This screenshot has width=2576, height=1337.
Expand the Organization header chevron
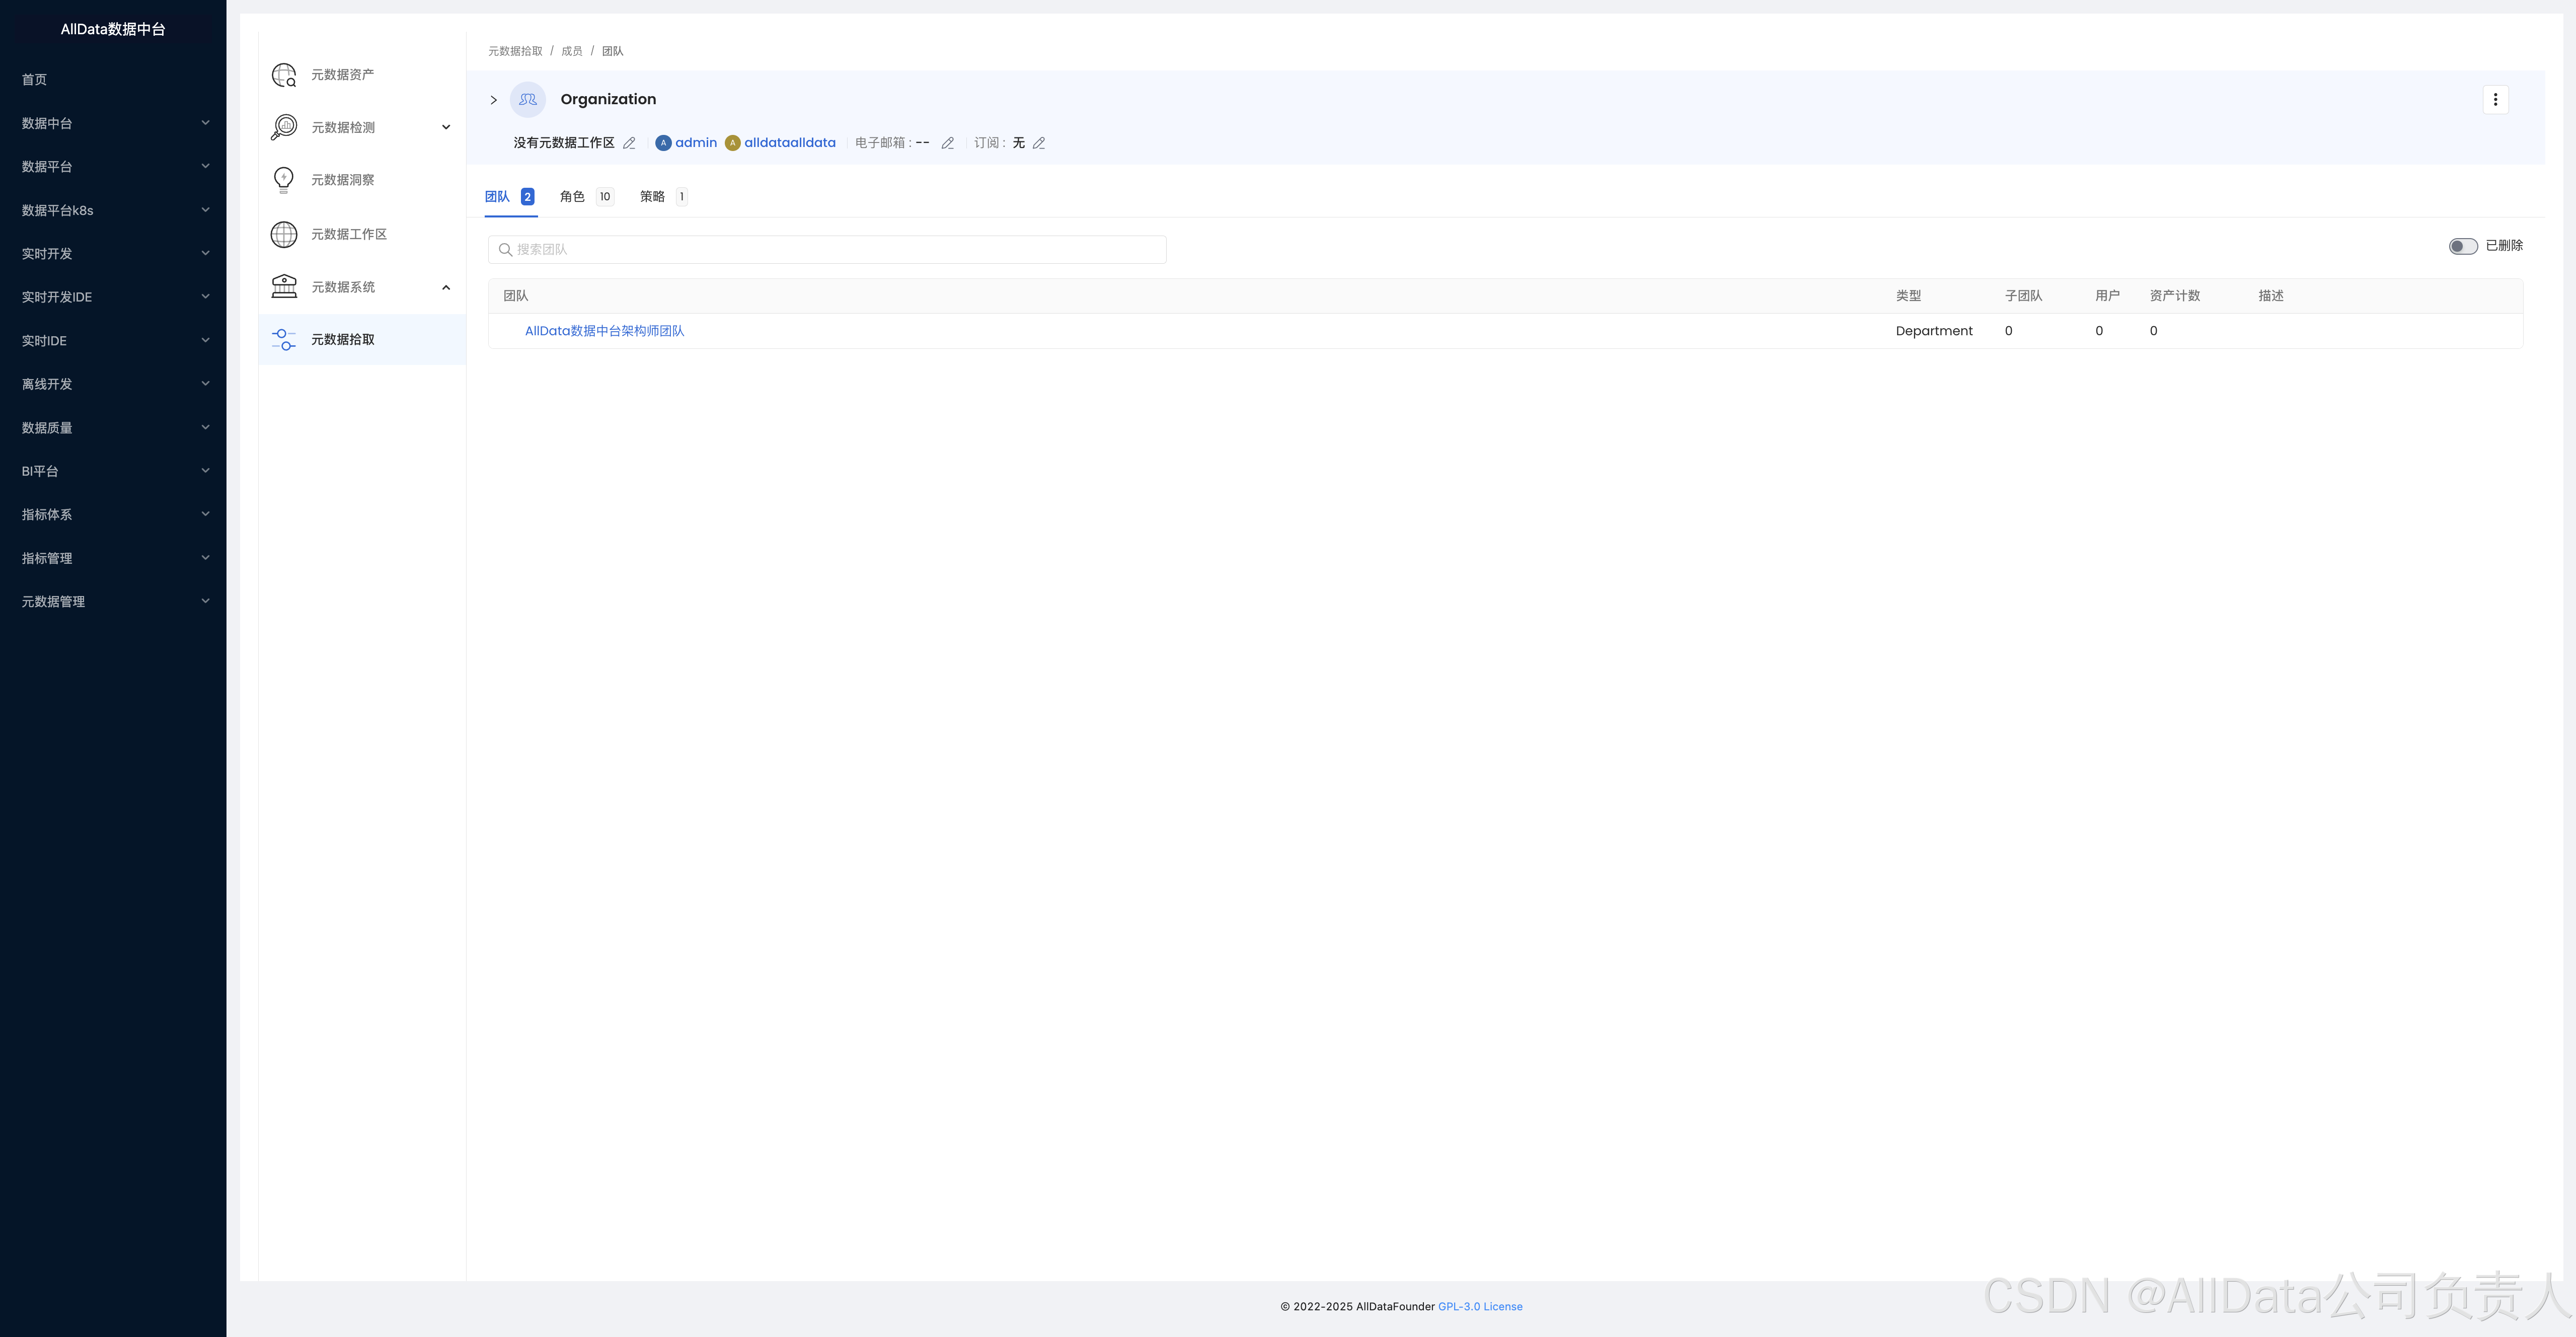pos(494,100)
